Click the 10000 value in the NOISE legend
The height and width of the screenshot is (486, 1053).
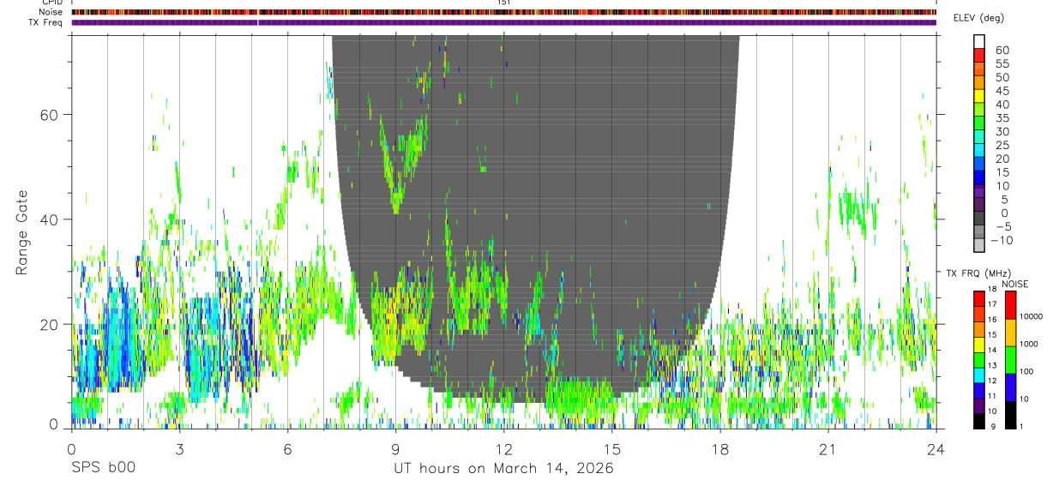pyautogui.click(x=1032, y=318)
